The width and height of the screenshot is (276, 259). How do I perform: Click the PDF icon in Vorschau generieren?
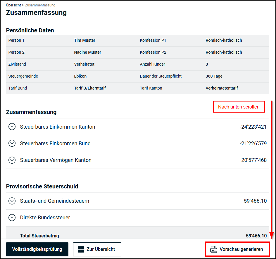(214, 249)
